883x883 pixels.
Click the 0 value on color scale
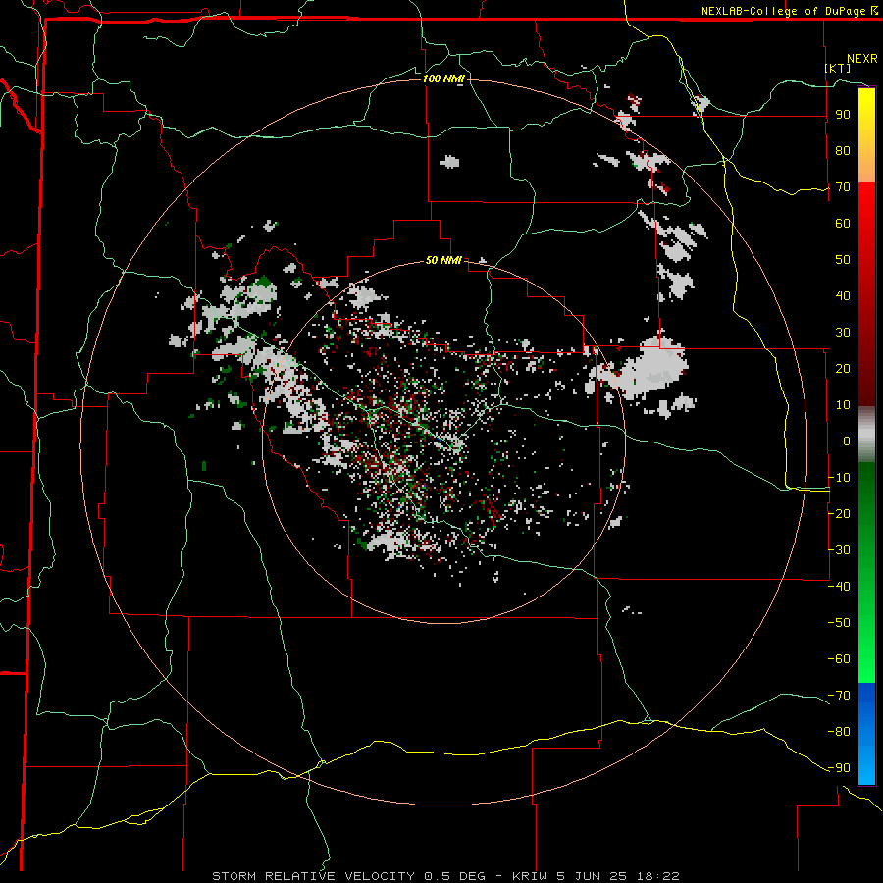point(847,441)
